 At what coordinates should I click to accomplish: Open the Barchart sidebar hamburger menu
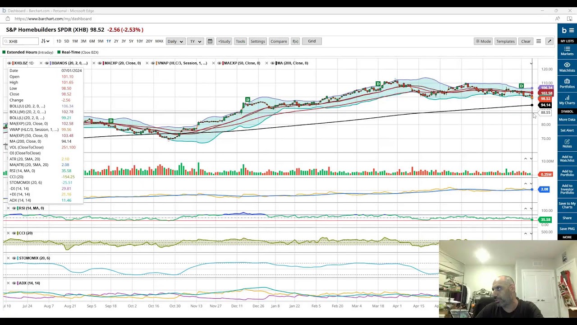point(572,30)
